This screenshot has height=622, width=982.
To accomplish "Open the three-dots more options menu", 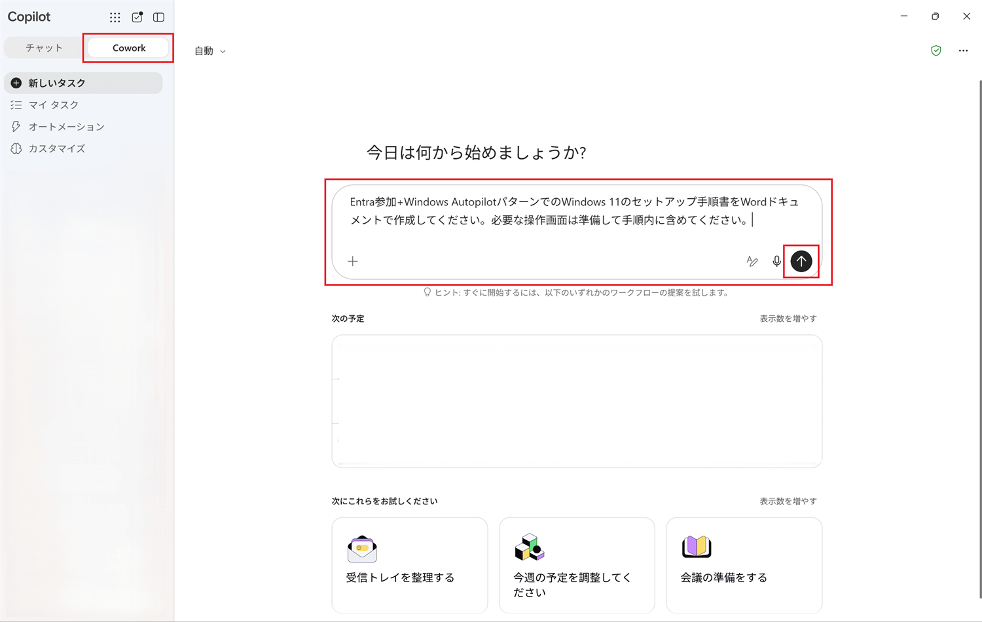I will [963, 51].
